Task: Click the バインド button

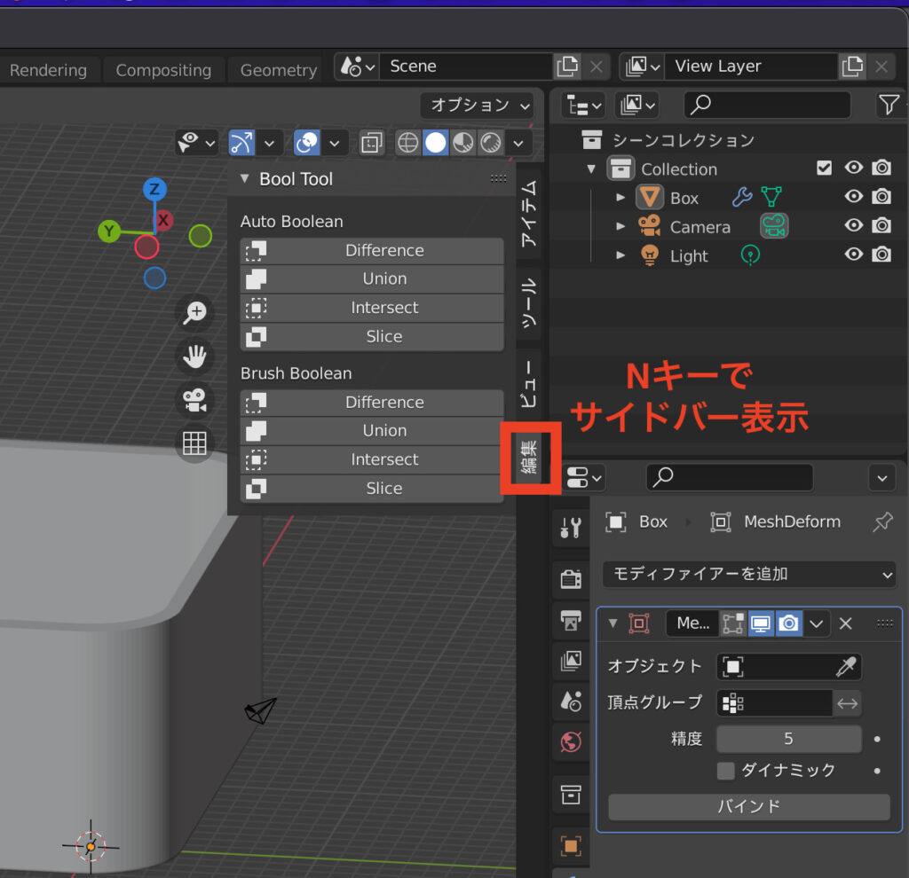Action: (750, 807)
